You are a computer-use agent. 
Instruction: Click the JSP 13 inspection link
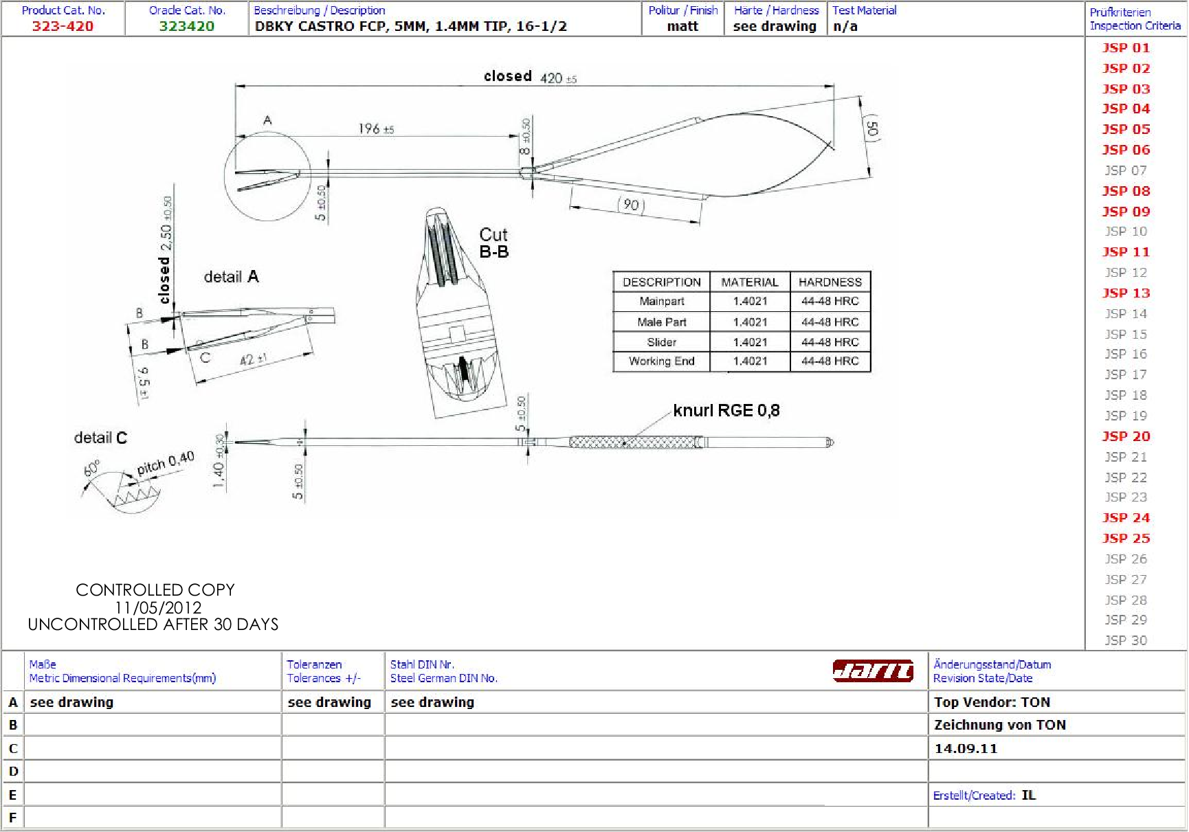pyautogui.click(x=1125, y=293)
